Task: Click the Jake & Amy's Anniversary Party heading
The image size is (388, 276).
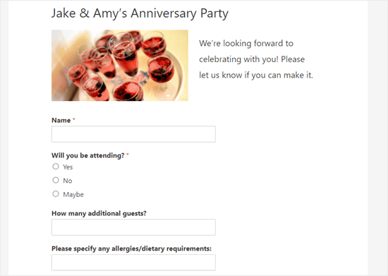Action: tap(140, 13)
